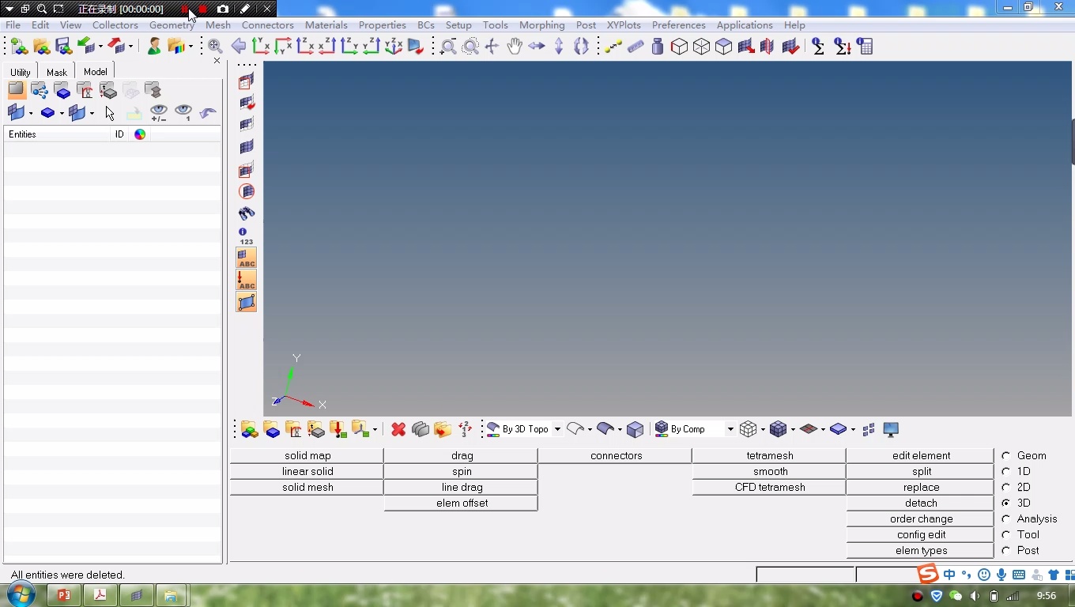Open the tetramesh panel
Image resolution: width=1075 pixels, height=607 pixels.
pos(769,456)
